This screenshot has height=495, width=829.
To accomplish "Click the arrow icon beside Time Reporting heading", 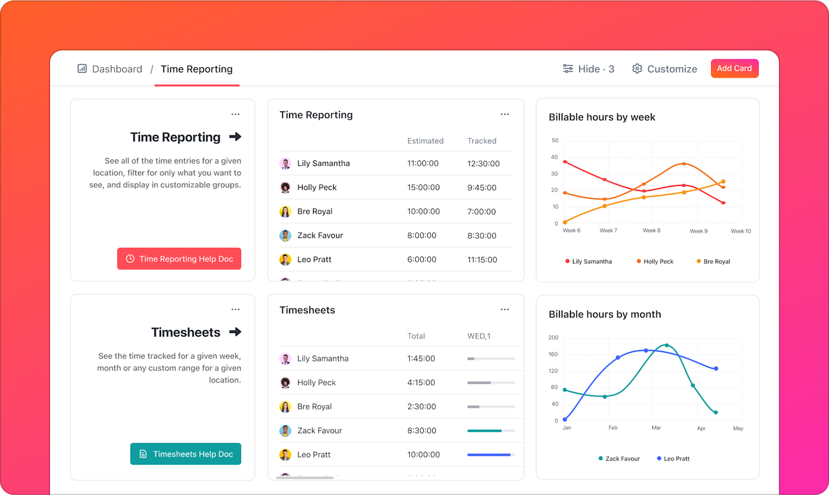I will point(236,137).
